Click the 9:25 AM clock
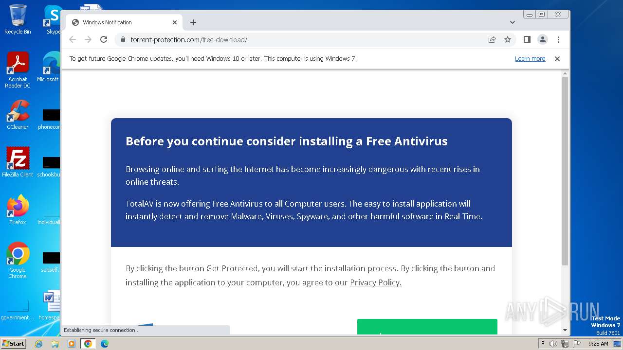Image resolution: width=623 pixels, height=350 pixels. point(598,344)
